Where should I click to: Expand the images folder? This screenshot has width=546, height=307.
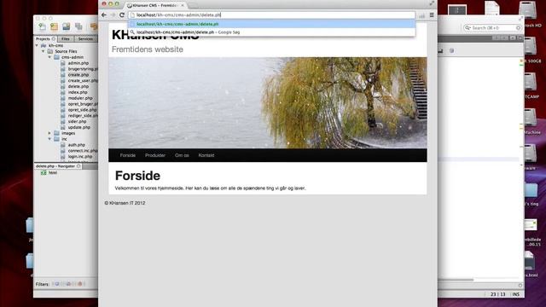point(49,133)
